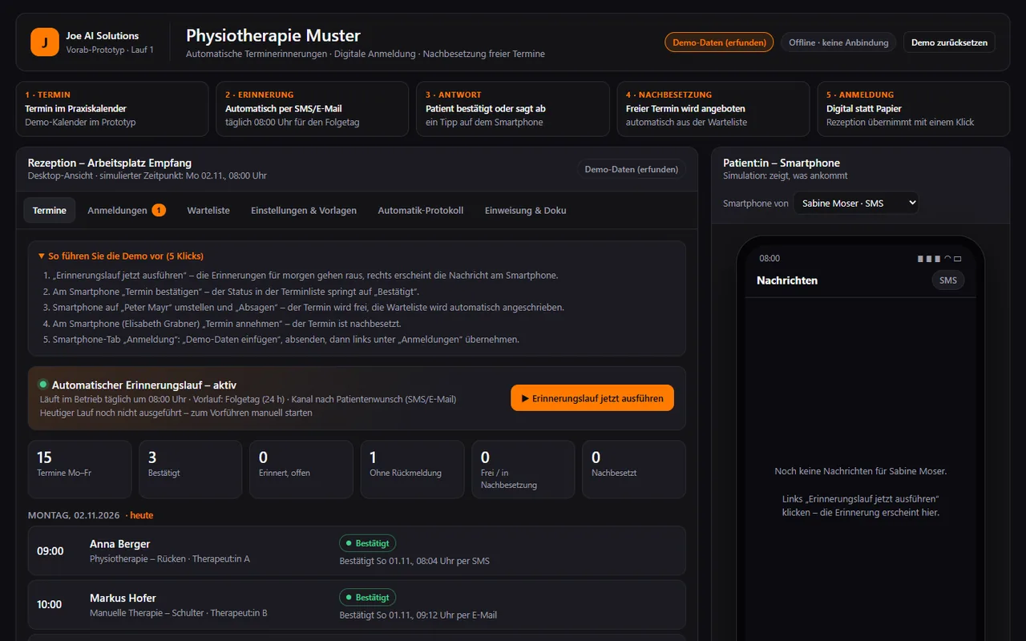This screenshot has width=1026, height=641.
Task: Click the 'MONTAG, 02.11.2026' date heading
Action: tap(74, 515)
